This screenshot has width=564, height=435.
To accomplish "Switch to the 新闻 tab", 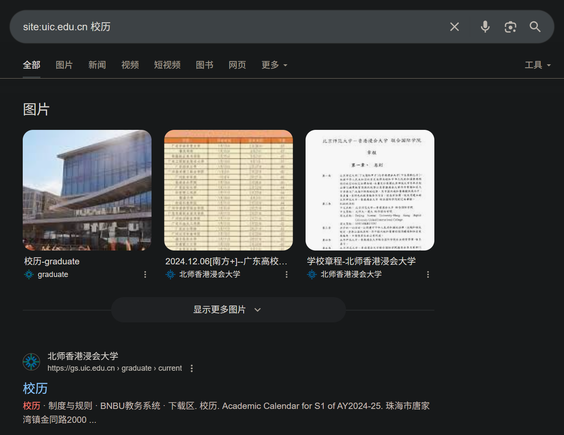I will 97,65.
